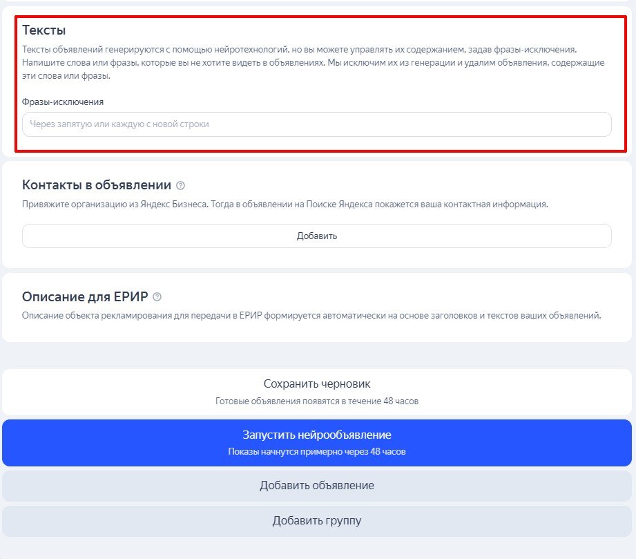Click the Яндекс Бизнеса organization description text
Screen dimensions: 636x559
(285, 205)
